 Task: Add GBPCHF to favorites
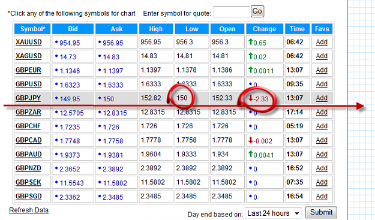coord(322,126)
